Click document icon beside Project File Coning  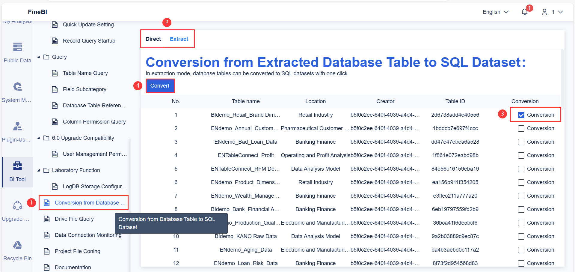pyautogui.click(x=47, y=251)
